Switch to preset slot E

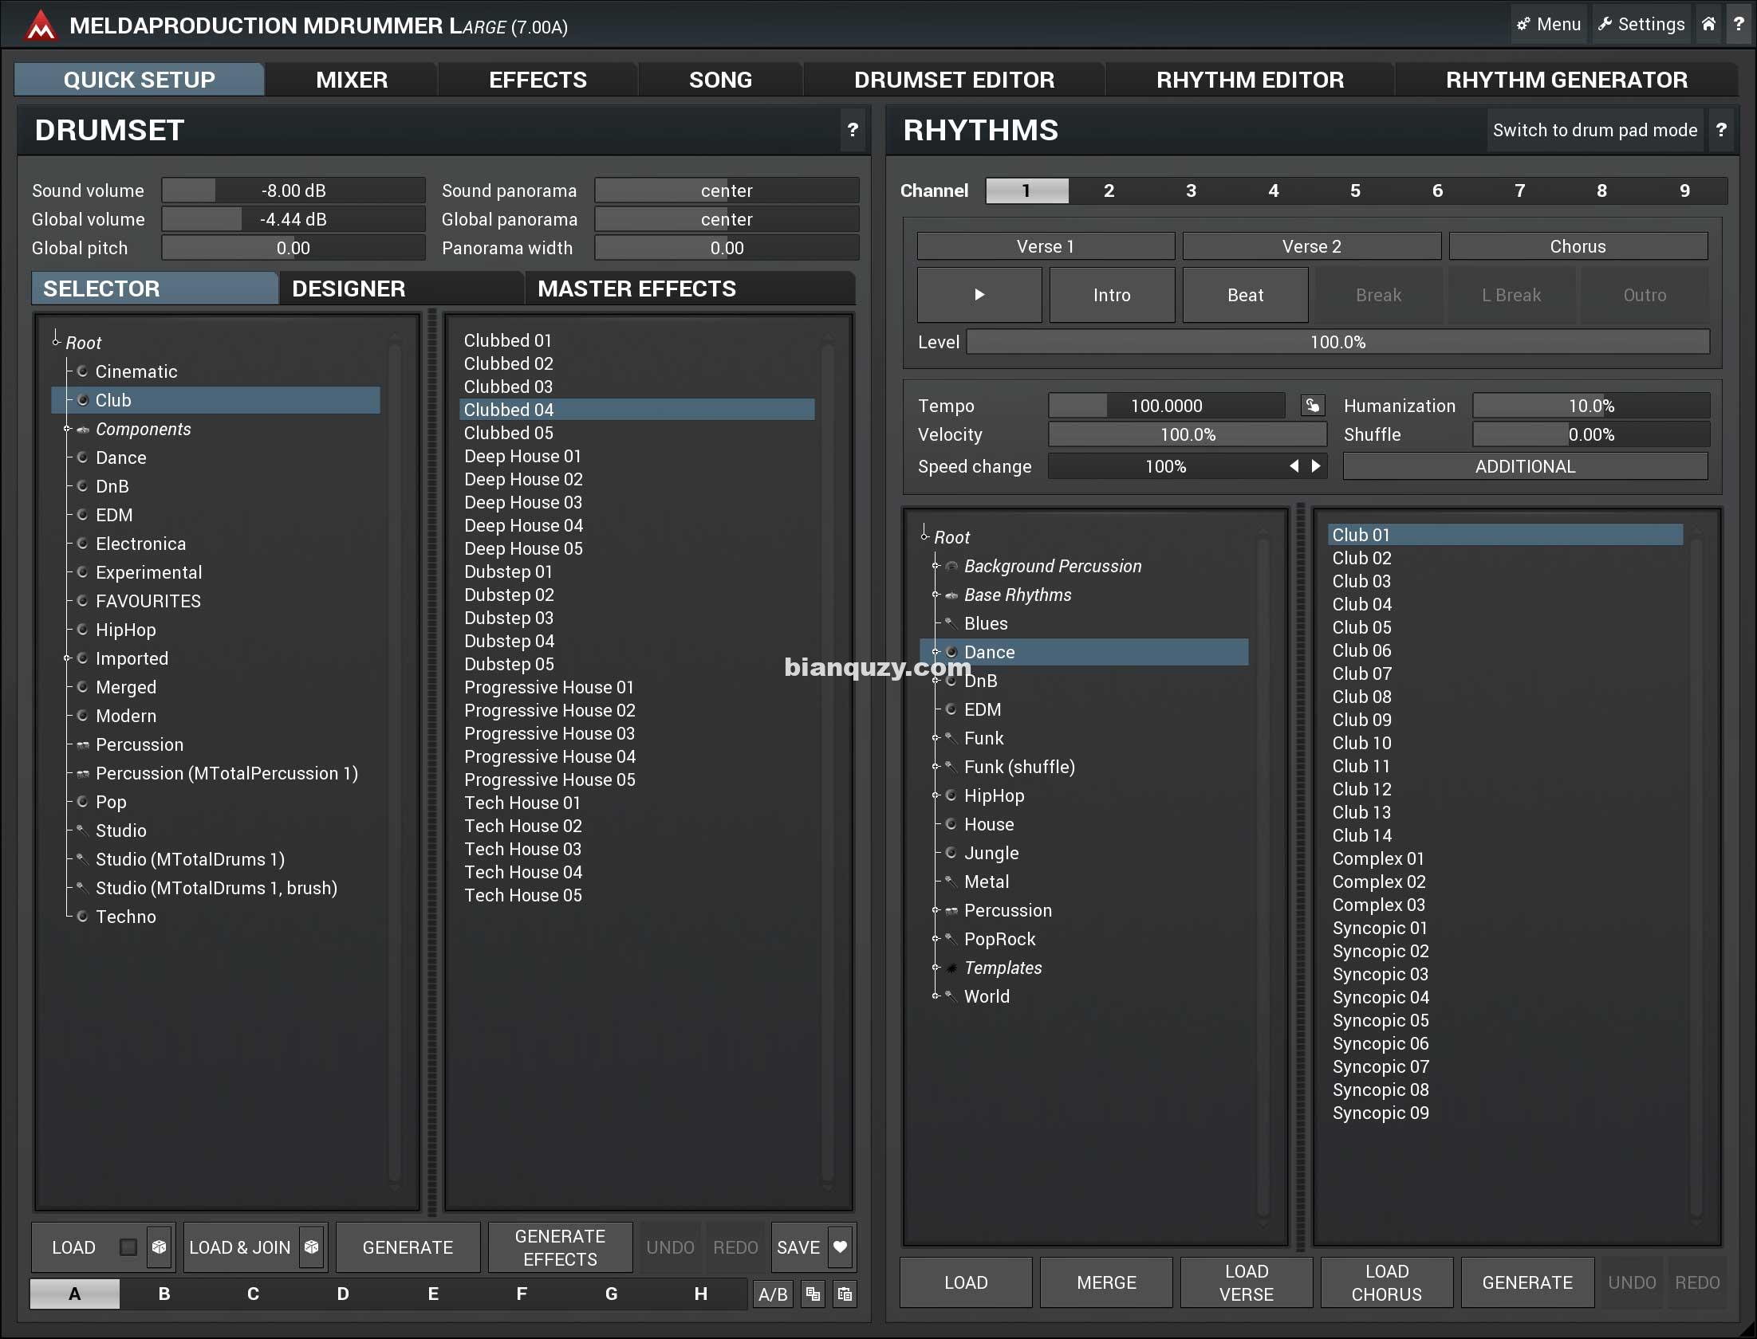(433, 1294)
